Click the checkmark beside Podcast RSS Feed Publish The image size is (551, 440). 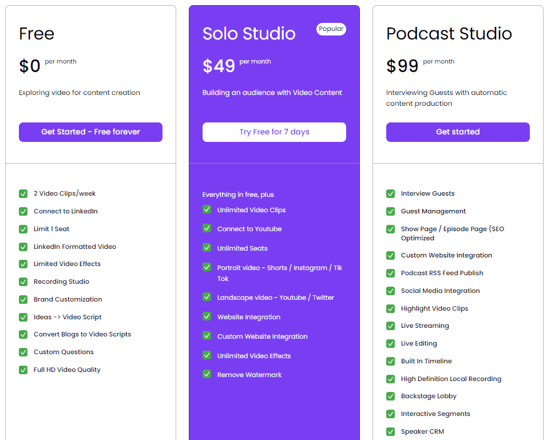pyautogui.click(x=390, y=273)
